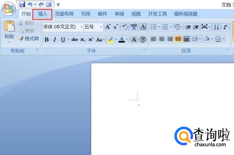Open the undo history dropdown arrow
234x155 pixels.
35,4
